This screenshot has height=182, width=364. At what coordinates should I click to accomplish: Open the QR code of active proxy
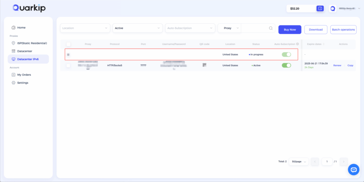point(204,65)
